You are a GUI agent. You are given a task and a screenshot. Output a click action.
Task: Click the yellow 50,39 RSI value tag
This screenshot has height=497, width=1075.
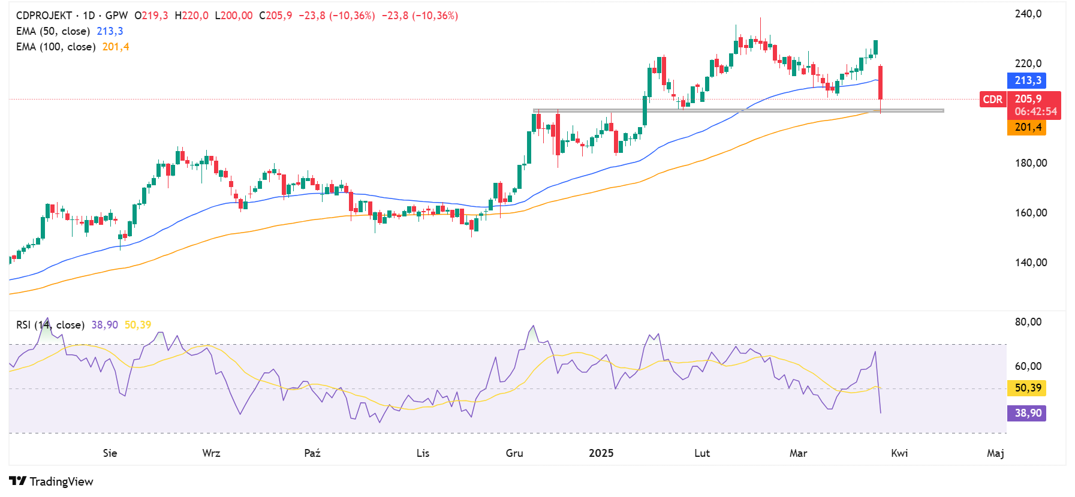point(1027,388)
